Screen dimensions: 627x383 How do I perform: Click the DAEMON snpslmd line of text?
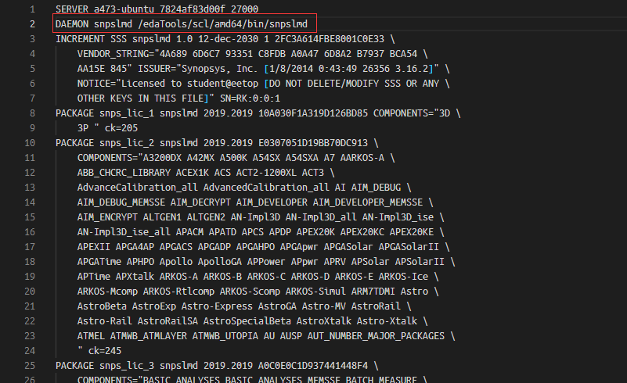(182, 24)
